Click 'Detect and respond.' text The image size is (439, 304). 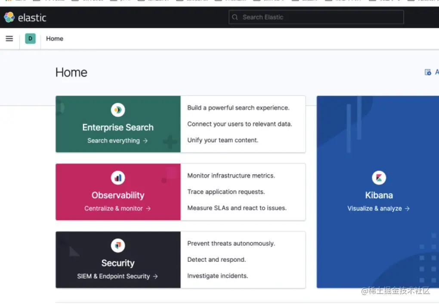[x=216, y=260]
